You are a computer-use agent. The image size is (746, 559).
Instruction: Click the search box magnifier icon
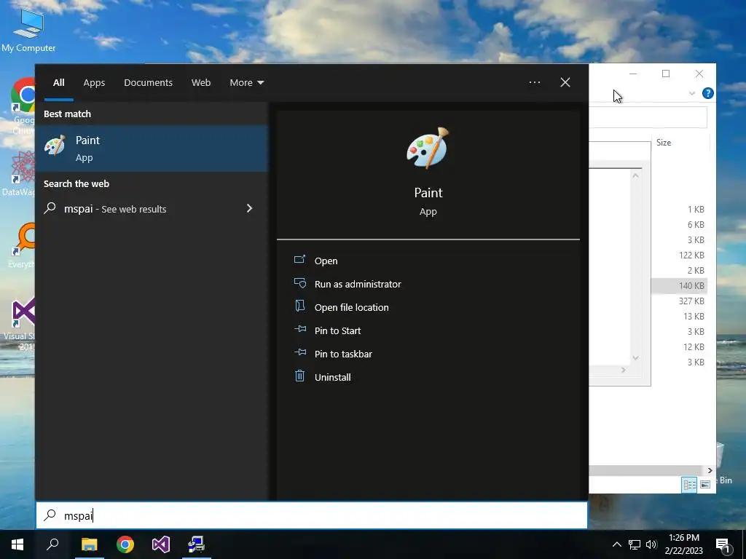(x=50, y=515)
